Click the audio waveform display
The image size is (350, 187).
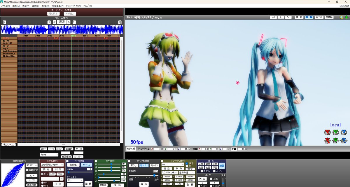62,29
